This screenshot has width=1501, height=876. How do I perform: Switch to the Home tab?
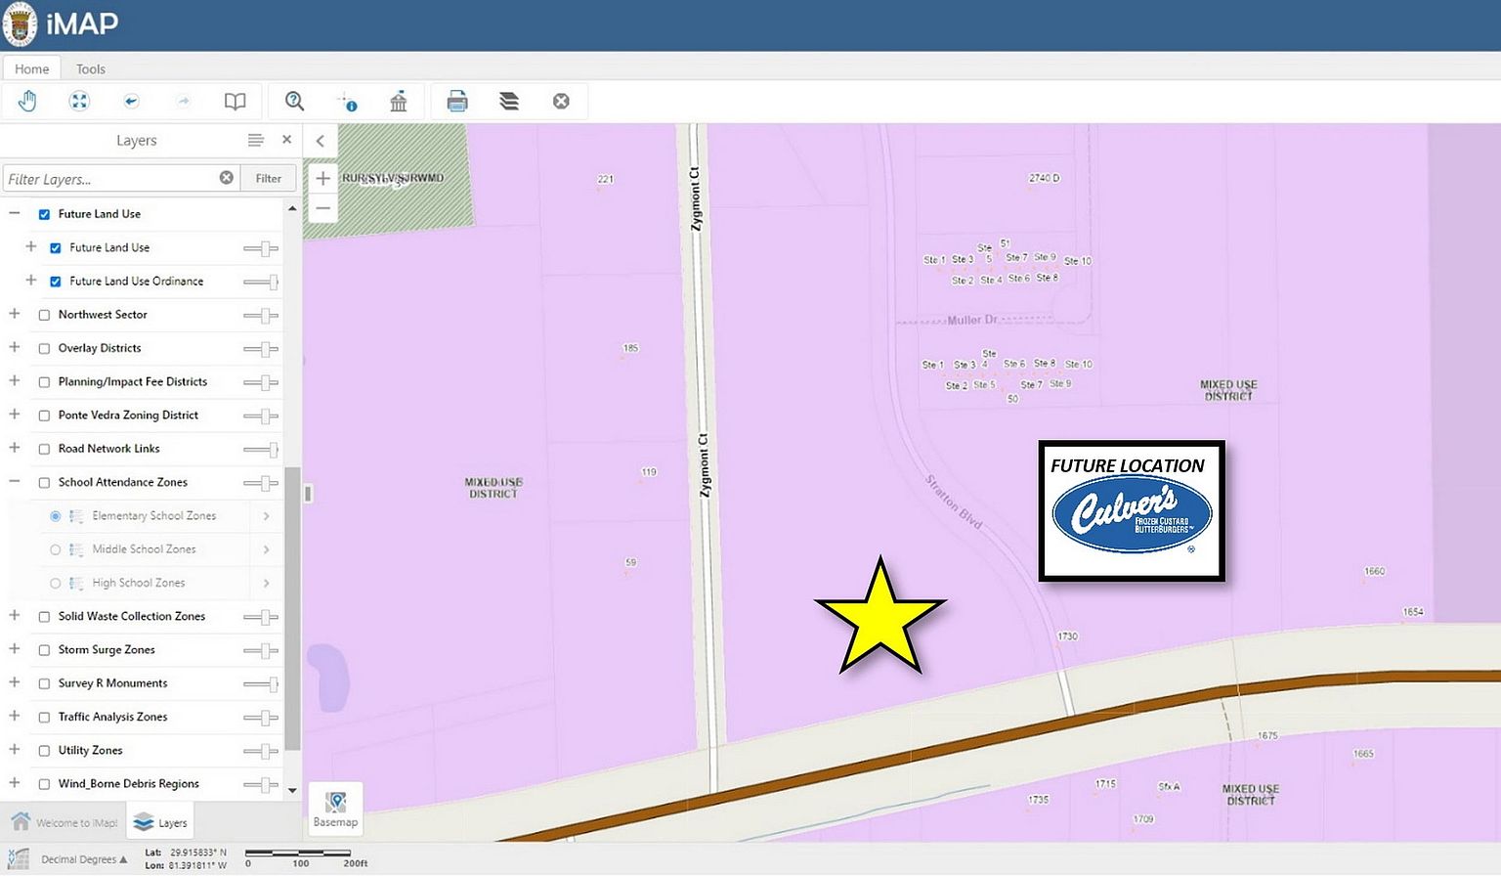coord(31,68)
